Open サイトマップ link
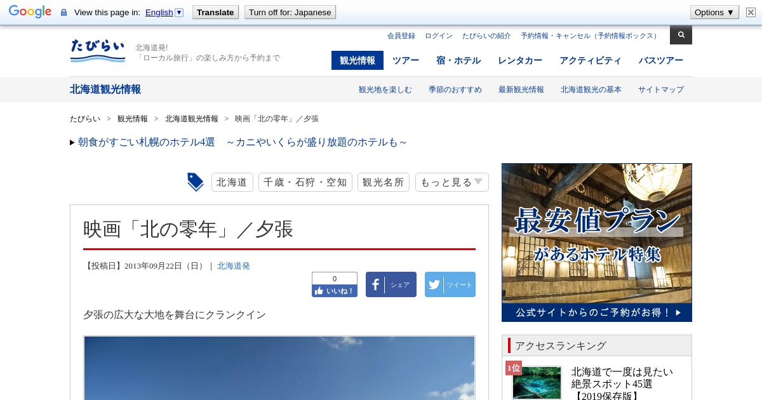The width and height of the screenshot is (762, 400). (x=661, y=90)
